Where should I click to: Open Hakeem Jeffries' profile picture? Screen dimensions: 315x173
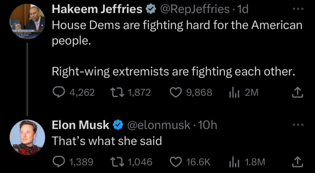pyautogui.click(x=27, y=21)
